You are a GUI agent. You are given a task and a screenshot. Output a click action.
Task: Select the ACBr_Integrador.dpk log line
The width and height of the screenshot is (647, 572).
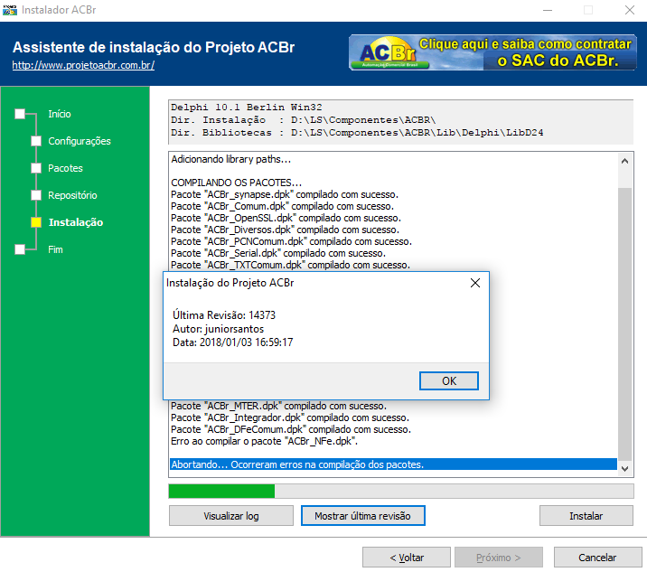click(290, 417)
